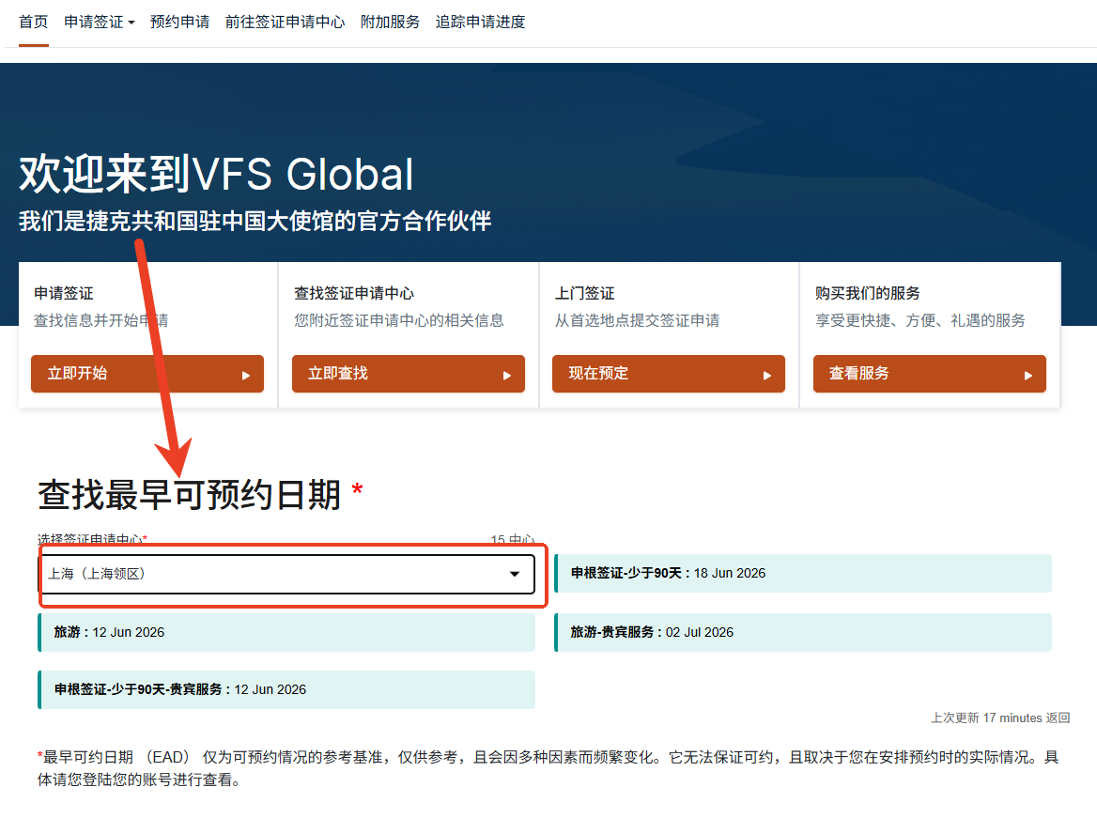Open the 上海（上海领区） centre dropdown

click(x=286, y=574)
